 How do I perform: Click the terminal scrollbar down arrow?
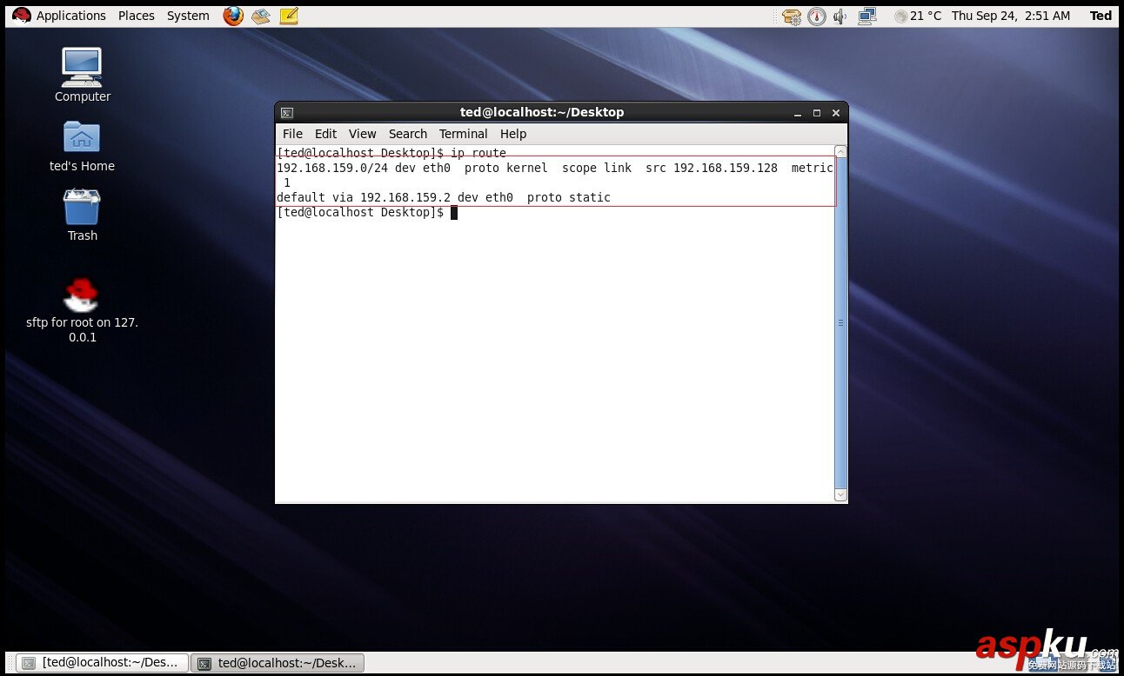click(840, 494)
